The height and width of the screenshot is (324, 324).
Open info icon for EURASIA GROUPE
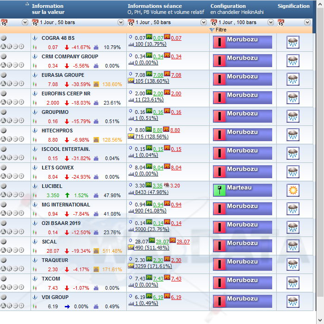click(x=35, y=75)
